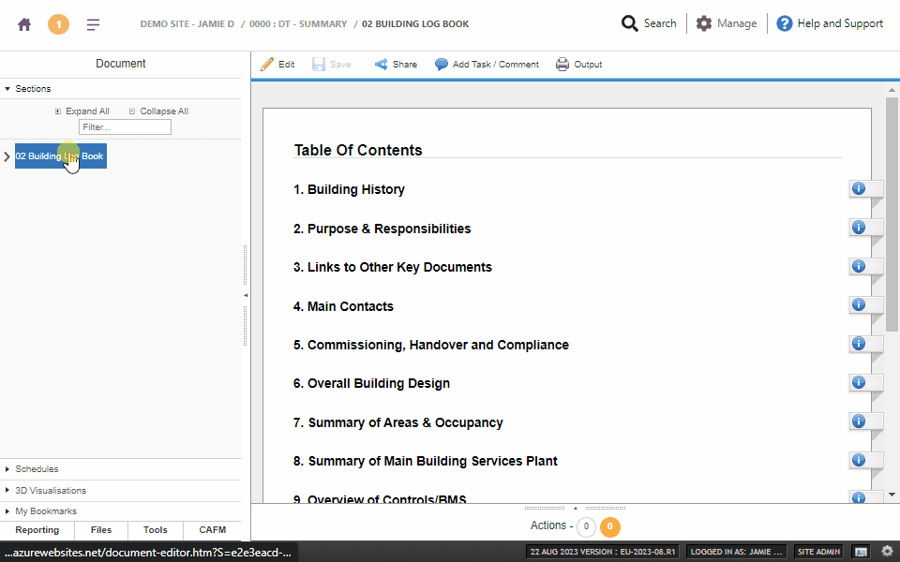Open Help and Support question icon

(x=784, y=23)
